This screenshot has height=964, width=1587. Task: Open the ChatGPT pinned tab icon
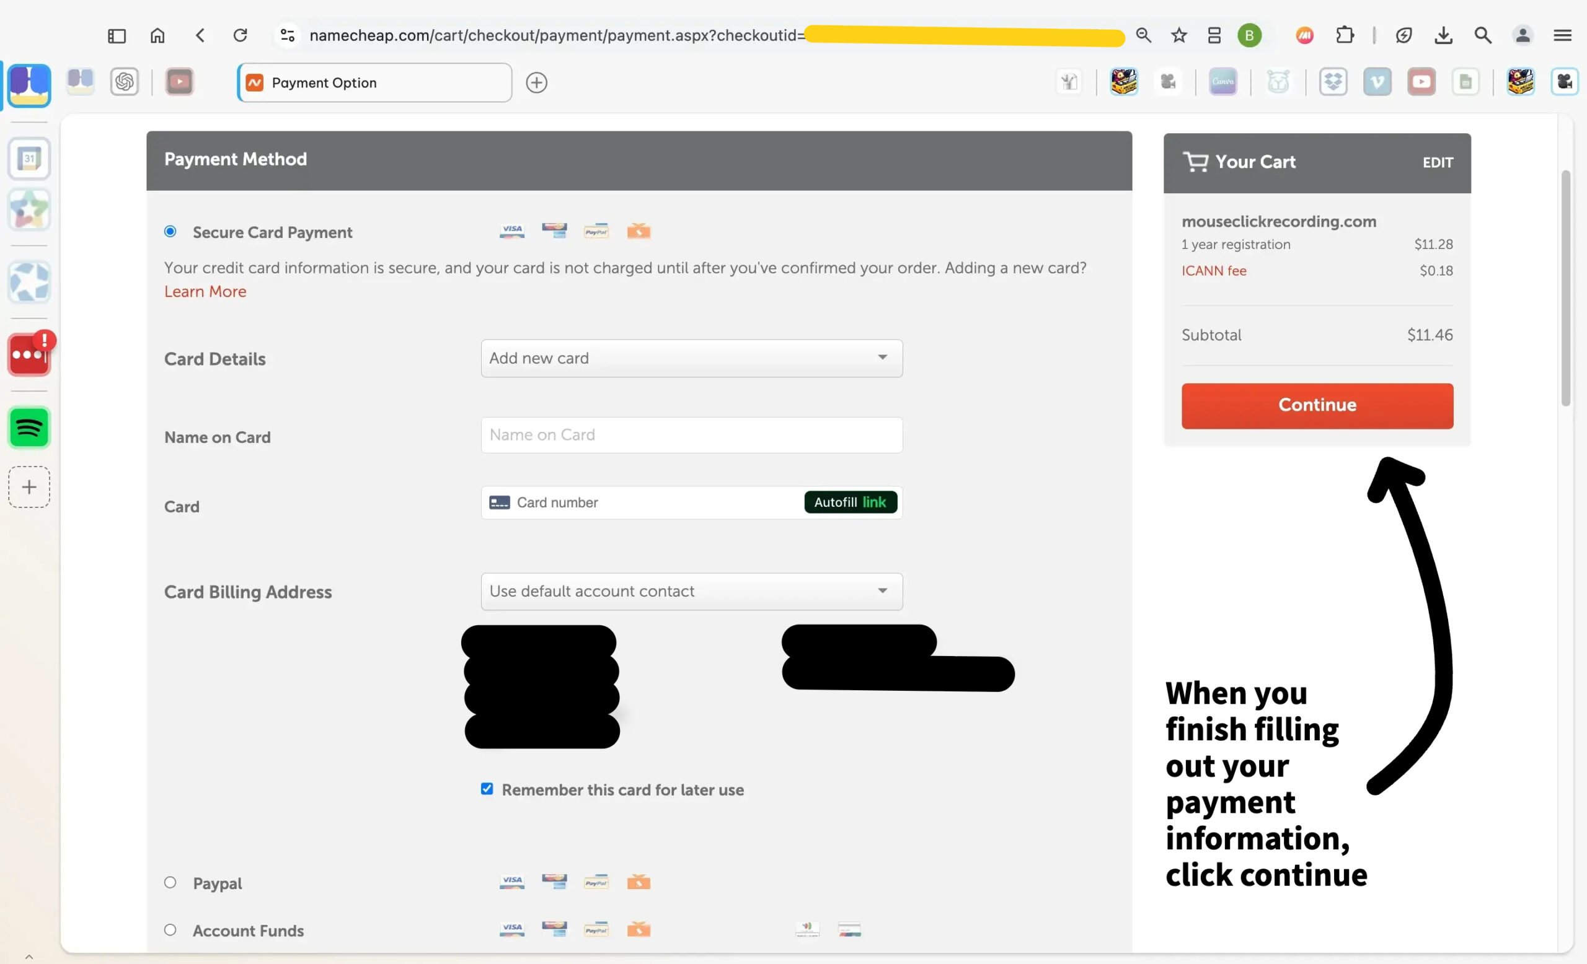pyautogui.click(x=125, y=82)
